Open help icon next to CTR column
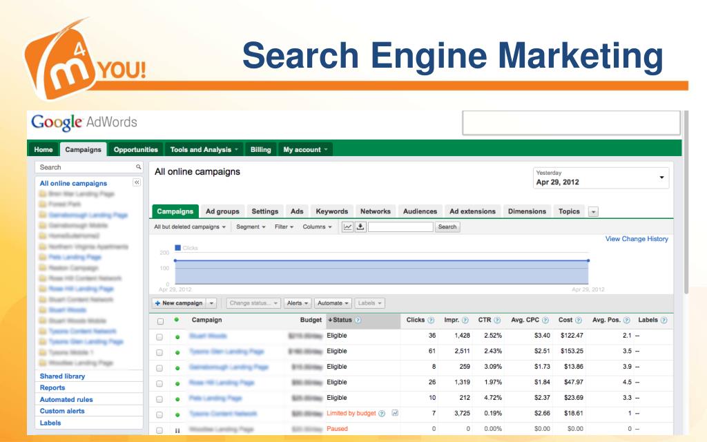This screenshot has width=707, height=442. tap(497, 320)
